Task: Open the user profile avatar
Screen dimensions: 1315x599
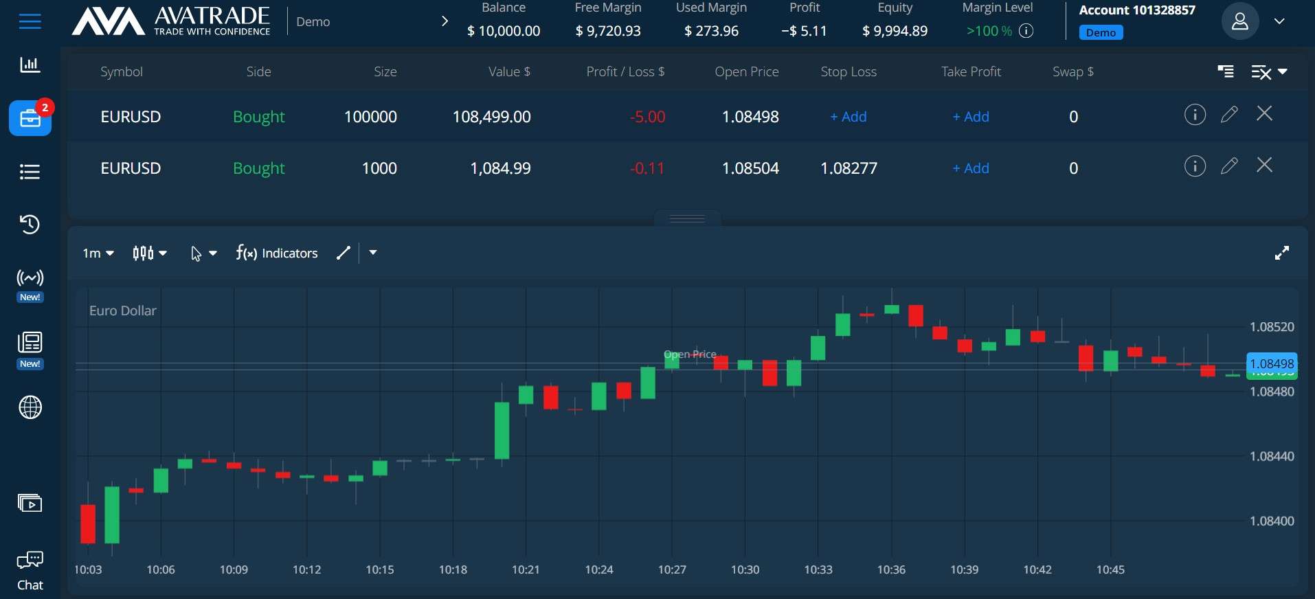Action: coord(1239,21)
